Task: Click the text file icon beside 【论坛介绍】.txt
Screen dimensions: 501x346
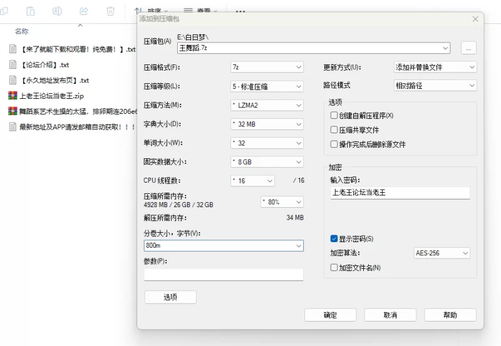Action: (x=13, y=65)
